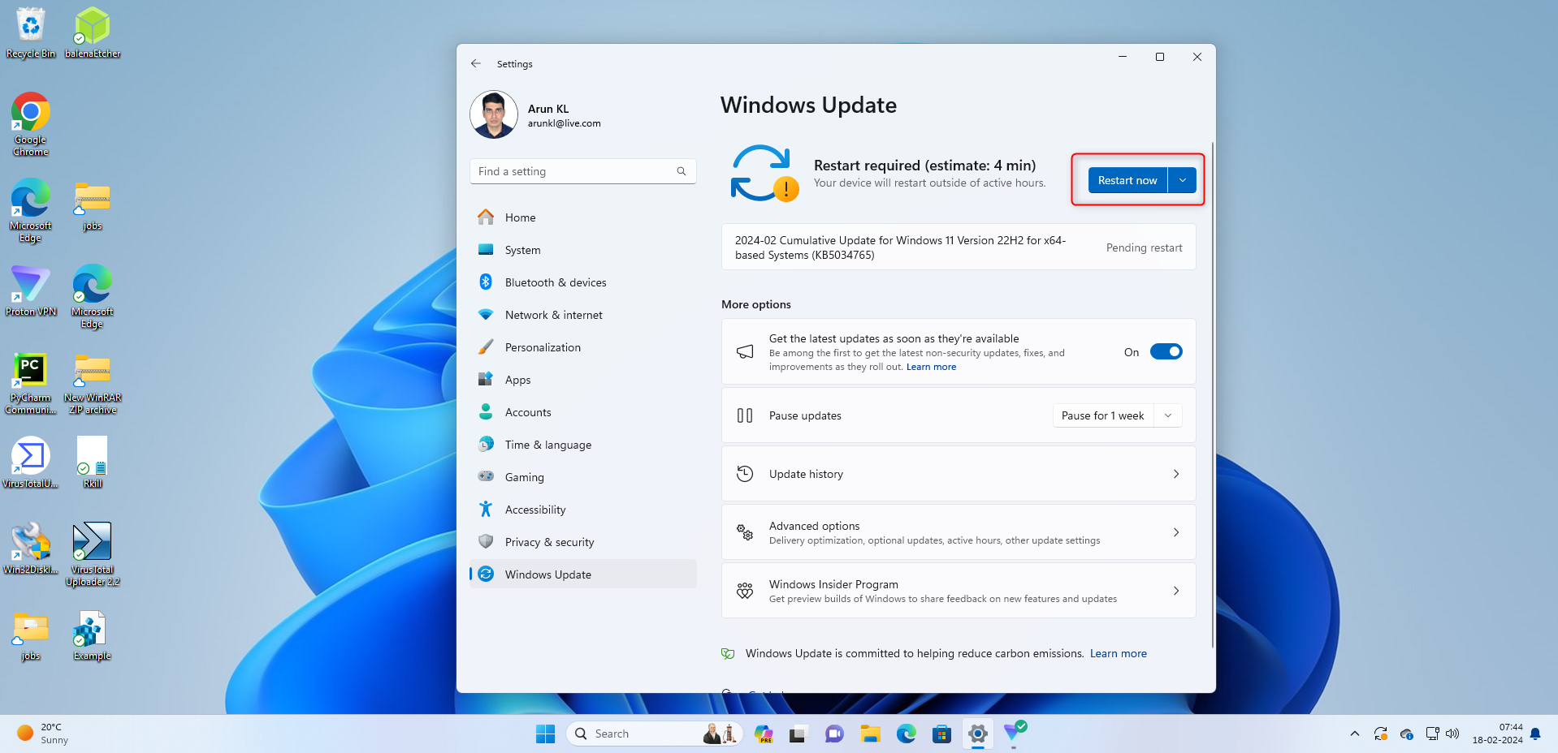Click the Windows Update sidebar icon

click(x=486, y=574)
